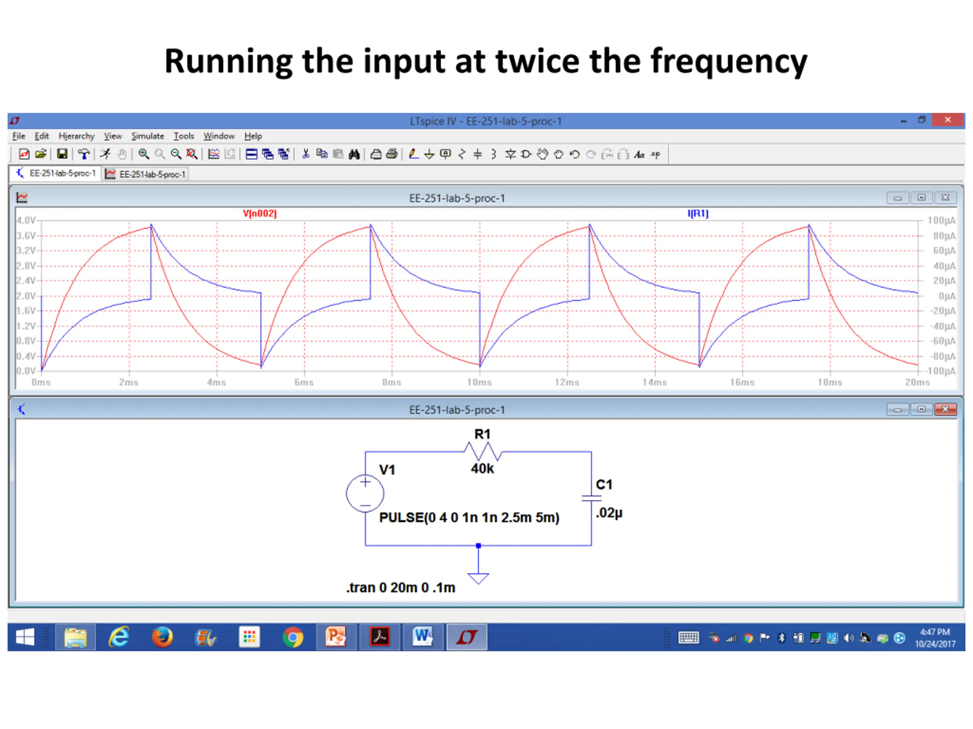Viewport: 973px width, 729px height.
Task: Open the SPICE directive .op tool
Action: 655,154
